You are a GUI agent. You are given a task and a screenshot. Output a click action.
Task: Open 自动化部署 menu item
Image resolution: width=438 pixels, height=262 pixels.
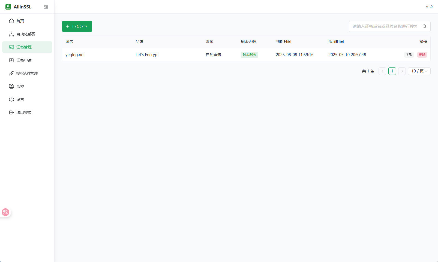click(27, 34)
